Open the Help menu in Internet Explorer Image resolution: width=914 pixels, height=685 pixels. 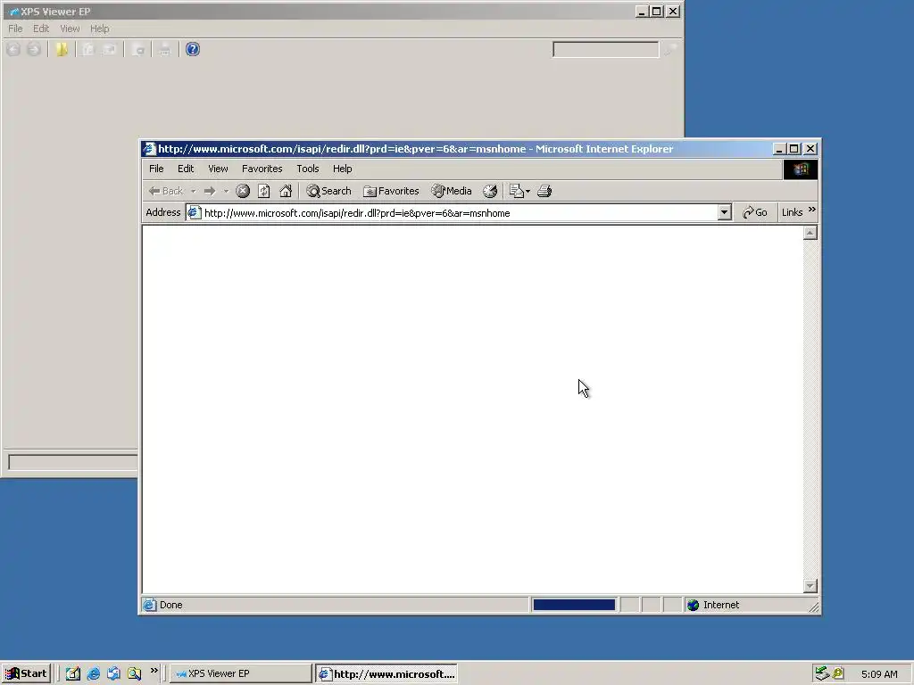pyautogui.click(x=342, y=169)
